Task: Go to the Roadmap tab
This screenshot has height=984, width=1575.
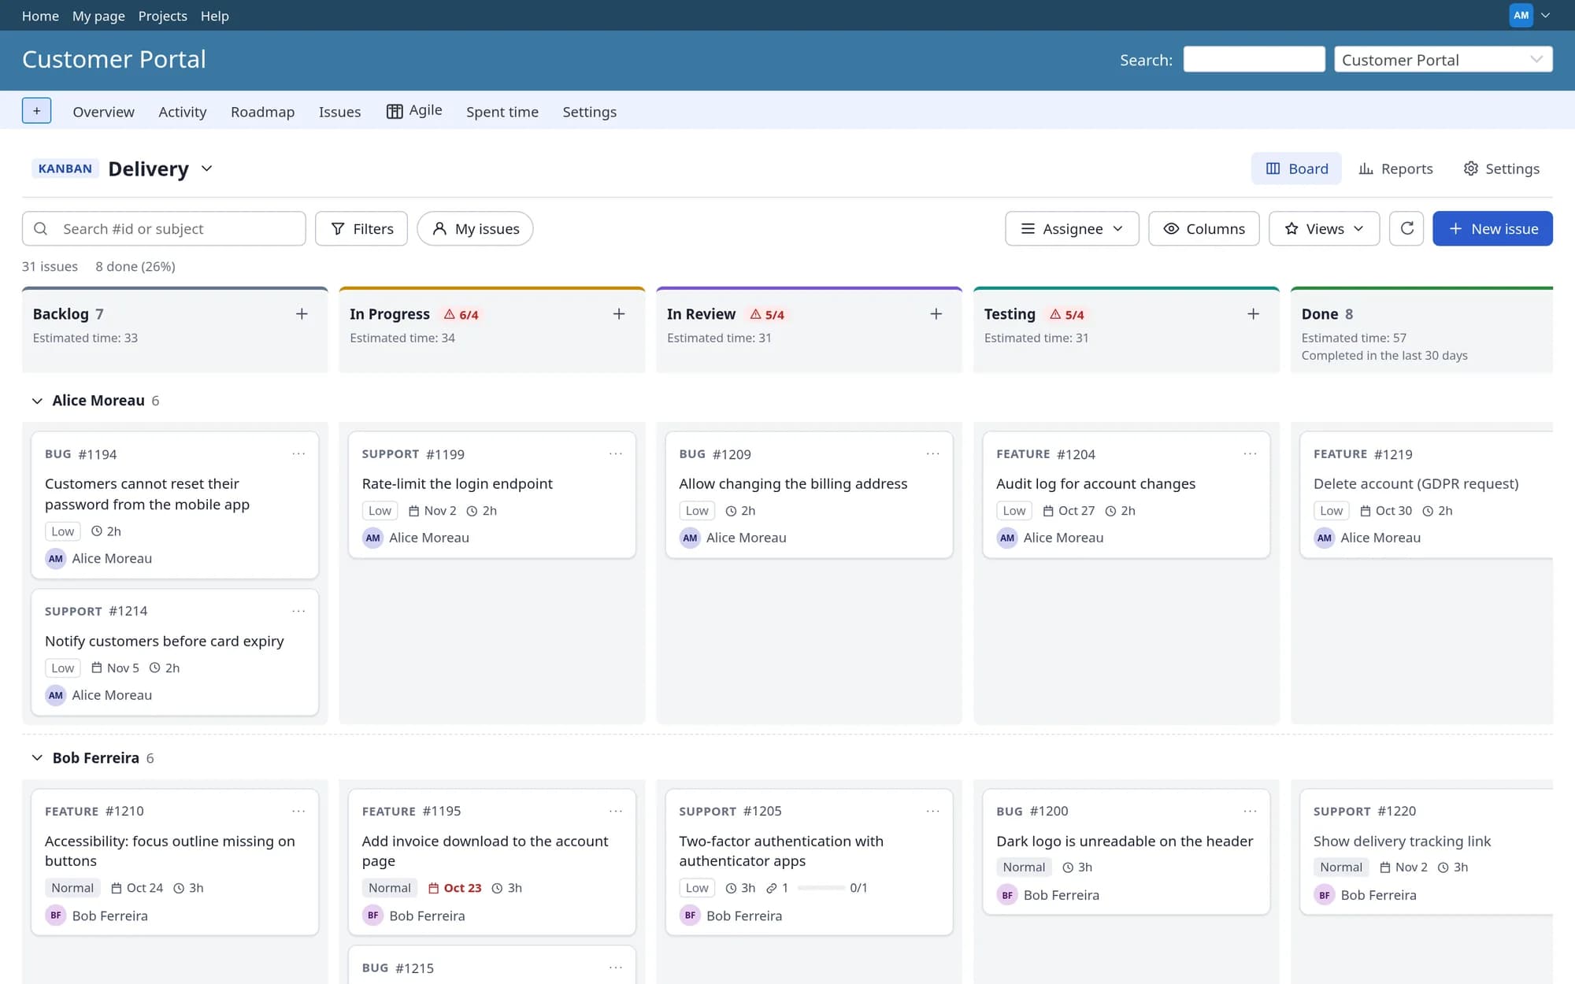Action: point(262,112)
